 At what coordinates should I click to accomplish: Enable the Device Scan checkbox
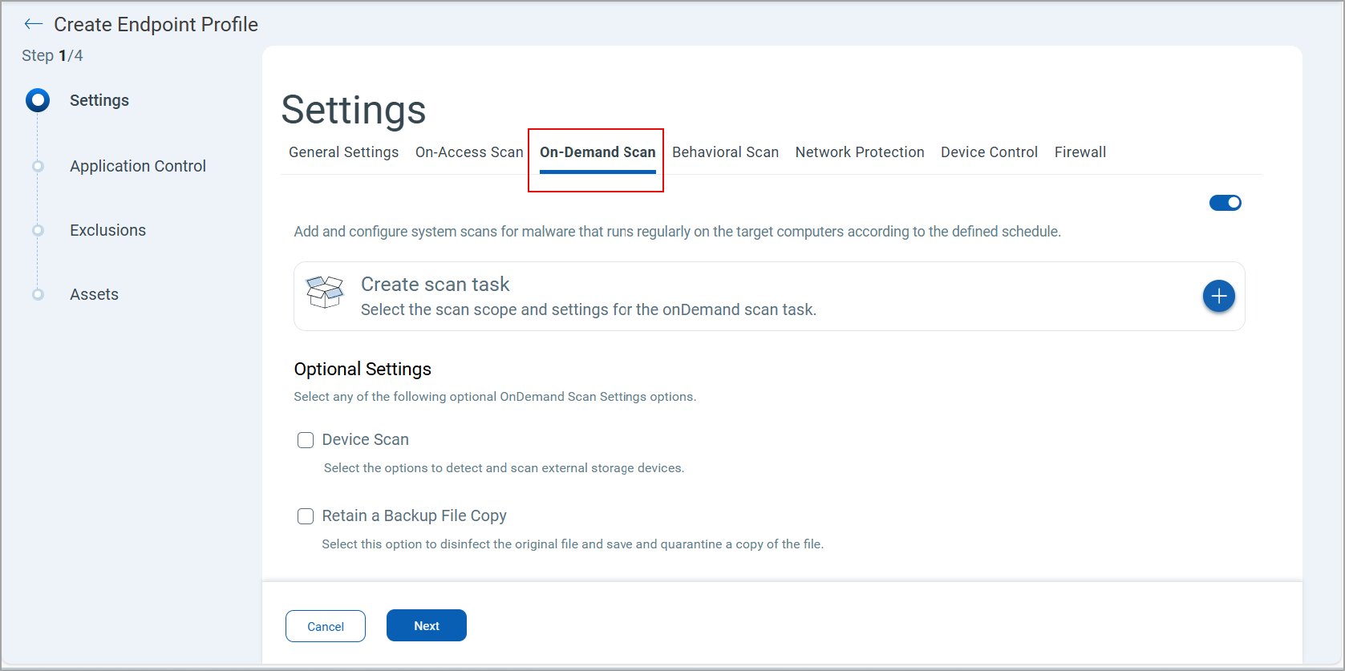(x=306, y=440)
